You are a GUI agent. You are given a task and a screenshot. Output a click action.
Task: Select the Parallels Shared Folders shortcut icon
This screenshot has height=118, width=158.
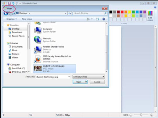[x=38, y=50]
